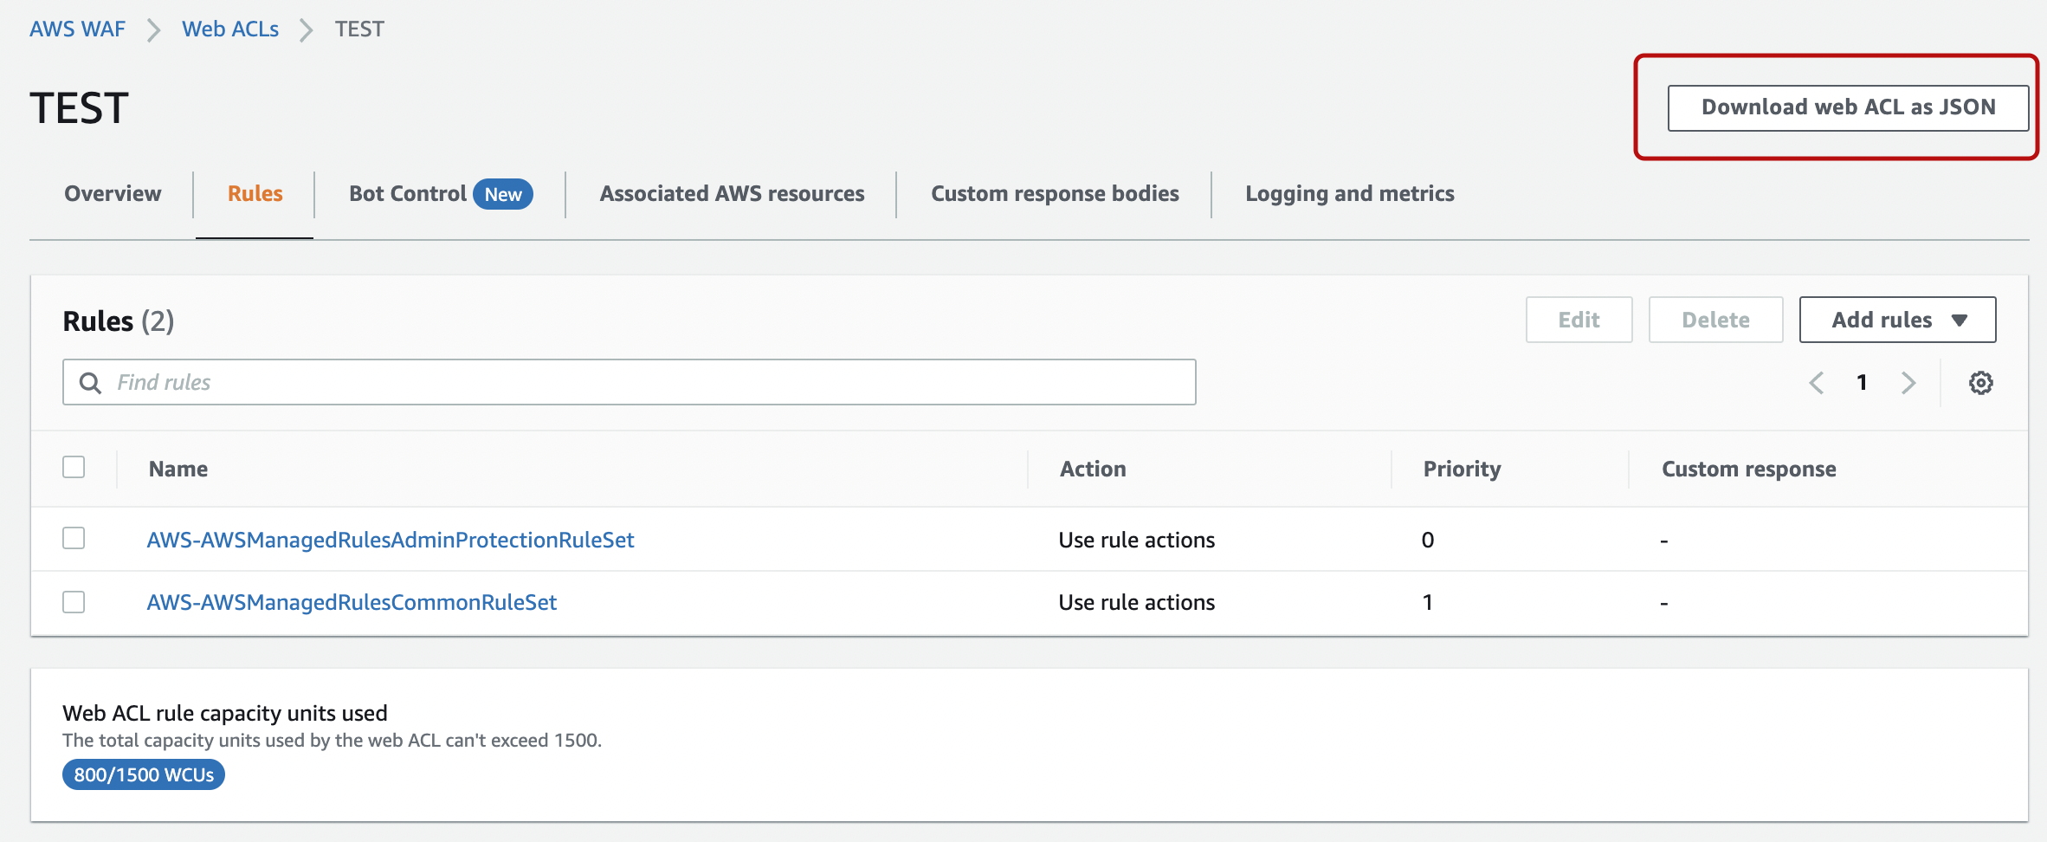The image size is (2047, 842).
Task: Check the CommonRuleSet row checkbox
Action: click(x=74, y=601)
